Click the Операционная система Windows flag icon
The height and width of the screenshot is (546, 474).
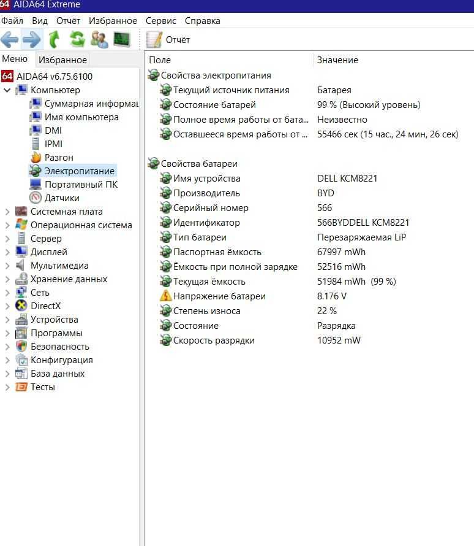(21, 225)
